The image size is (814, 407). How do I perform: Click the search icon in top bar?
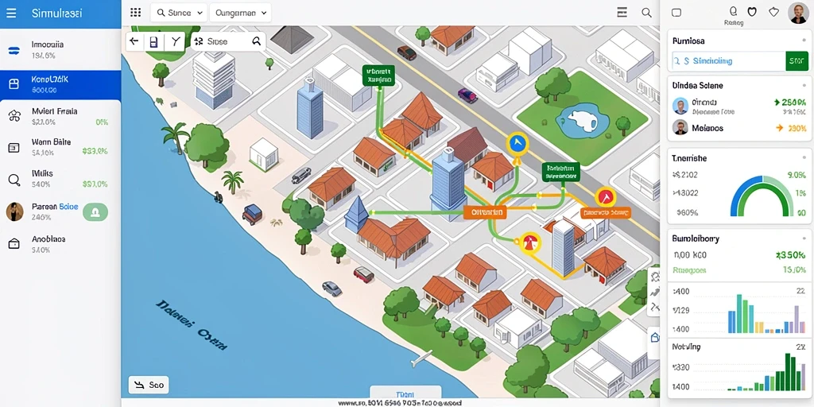[x=646, y=13]
